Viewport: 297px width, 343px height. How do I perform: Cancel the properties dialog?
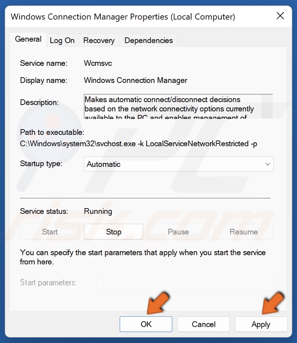tap(203, 324)
